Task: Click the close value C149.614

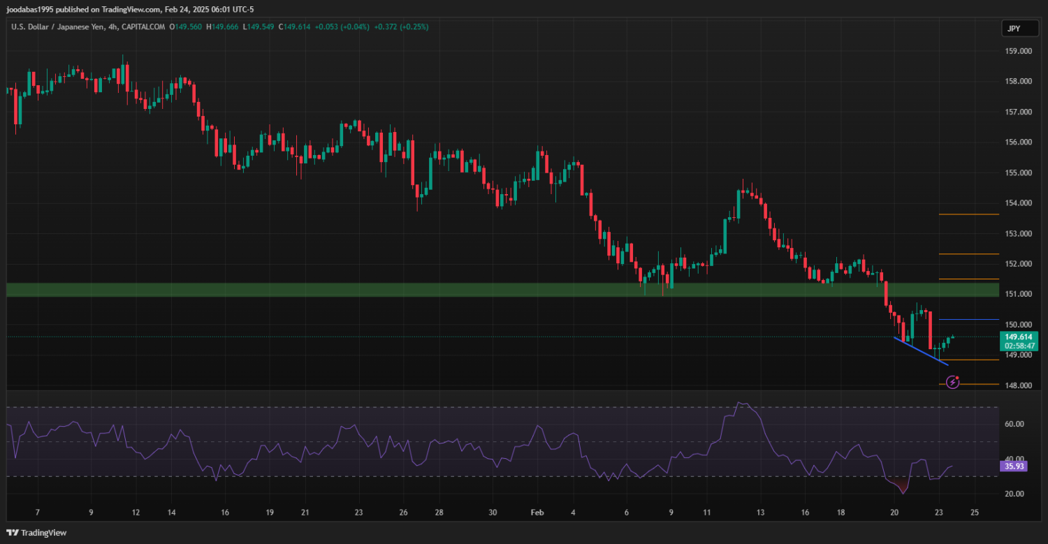Action: tap(296, 27)
